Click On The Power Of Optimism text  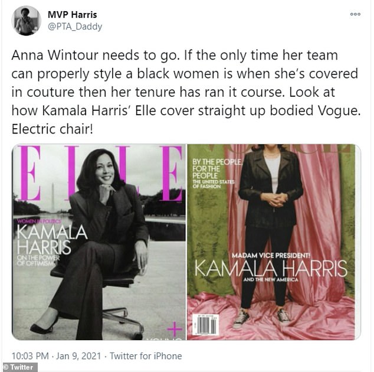[38, 260]
